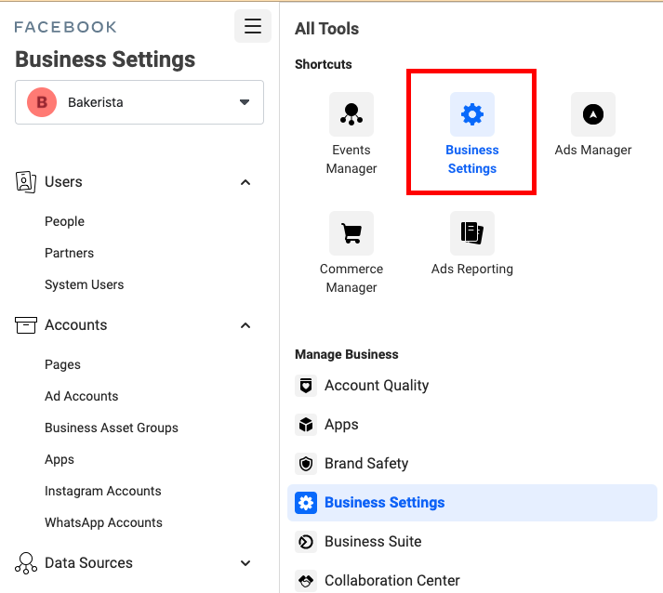Viewport: 663px width, 593px height.
Task: Click the Business Settings gear shortcut icon
Action: (x=472, y=114)
